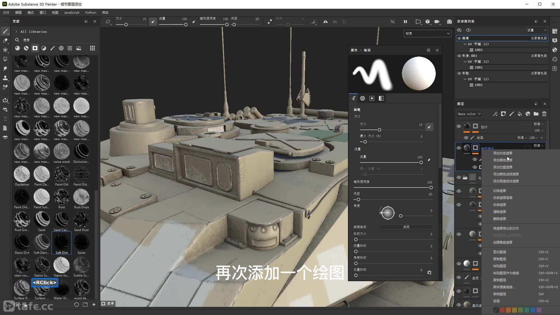
Task: Toggle visibility of 车轮 texture set
Action: (459, 73)
